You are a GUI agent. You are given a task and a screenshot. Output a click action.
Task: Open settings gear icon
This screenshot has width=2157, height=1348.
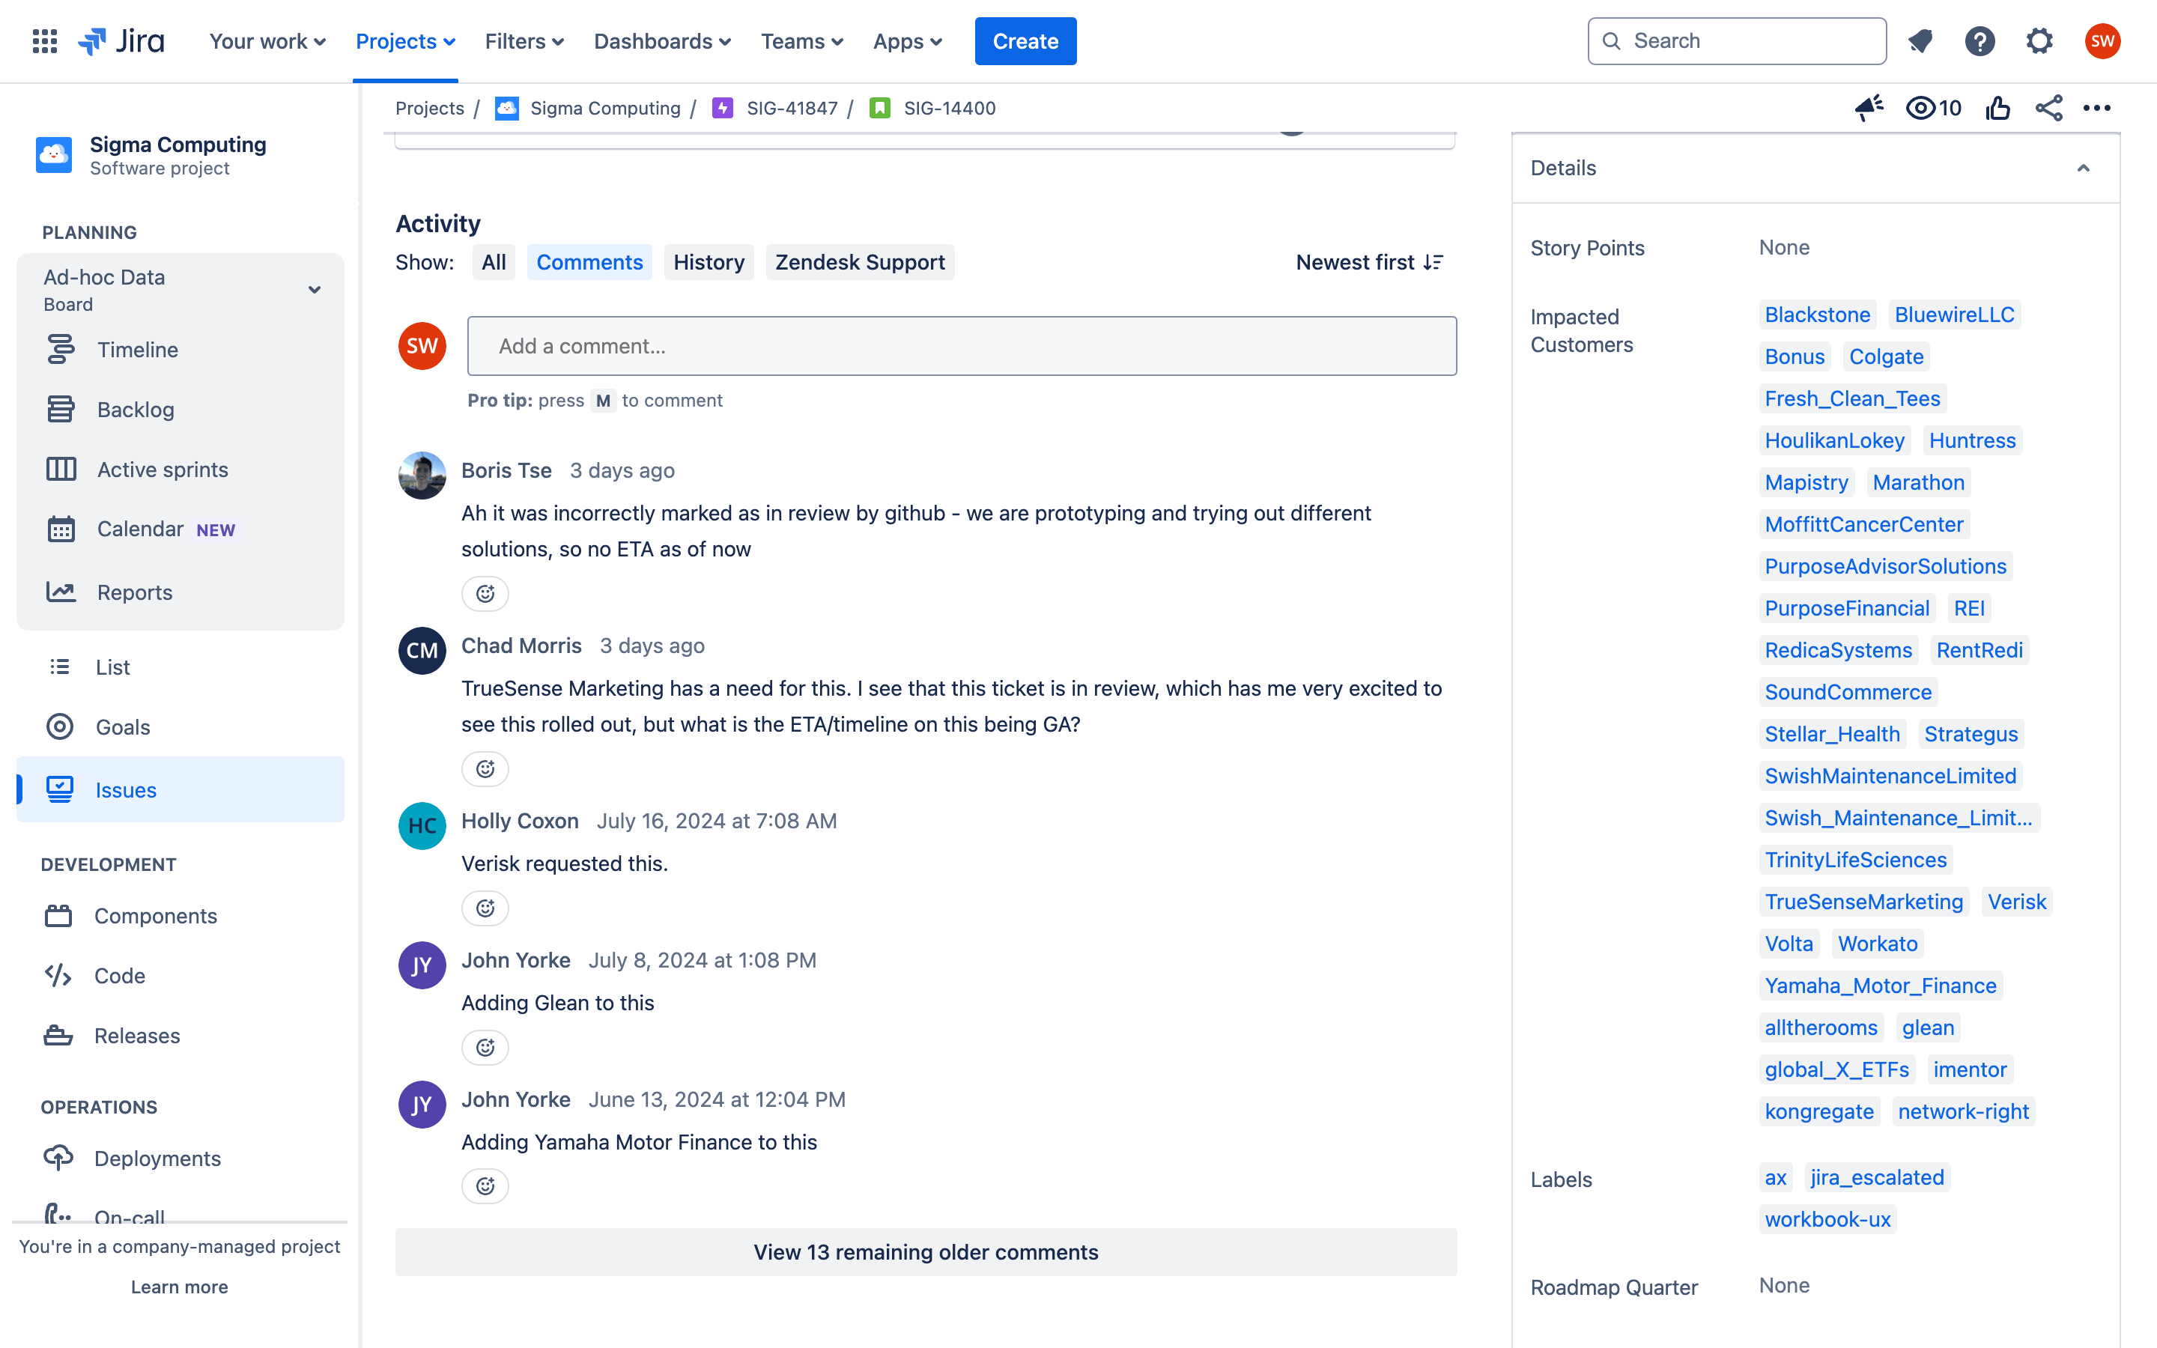2039,41
